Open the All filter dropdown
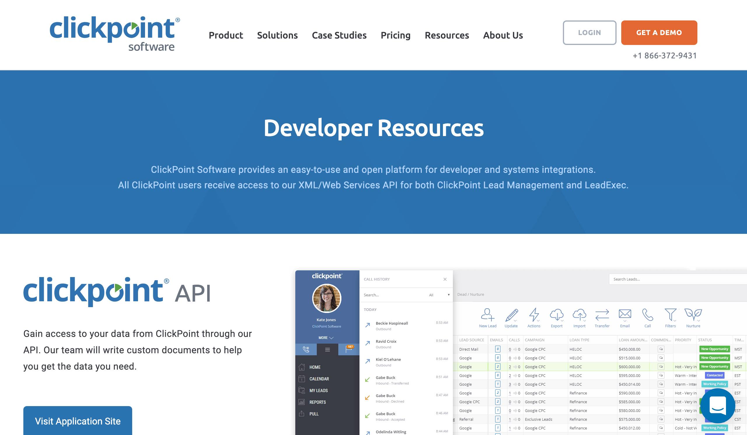The height and width of the screenshot is (435, 747). [x=439, y=295]
